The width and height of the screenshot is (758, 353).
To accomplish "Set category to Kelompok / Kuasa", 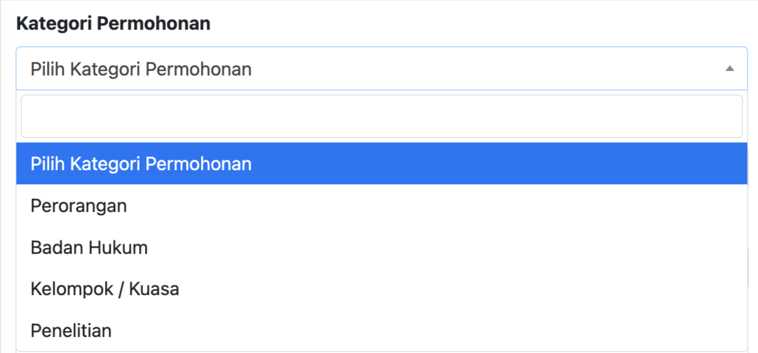I will tap(104, 289).
